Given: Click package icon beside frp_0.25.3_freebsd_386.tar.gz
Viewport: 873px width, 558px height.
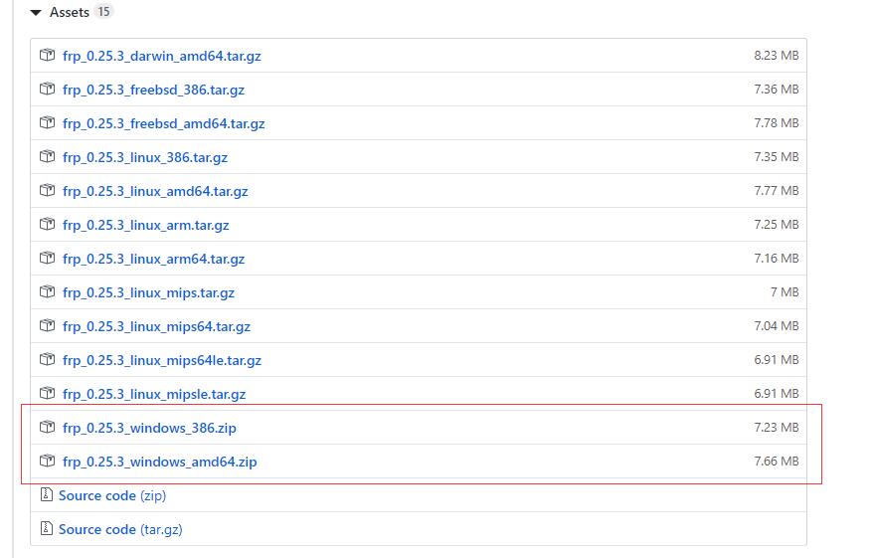Looking at the screenshot, I should point(47,90).
